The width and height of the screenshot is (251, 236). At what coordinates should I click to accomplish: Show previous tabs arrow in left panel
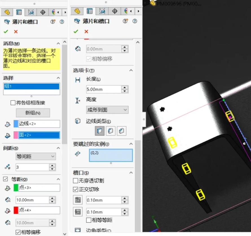tap(58, 12)
